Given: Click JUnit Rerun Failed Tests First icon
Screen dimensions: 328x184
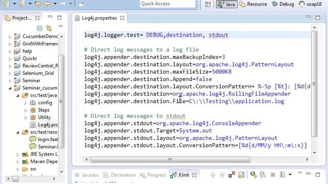Looking at the screenshot, I should point(263,175).
